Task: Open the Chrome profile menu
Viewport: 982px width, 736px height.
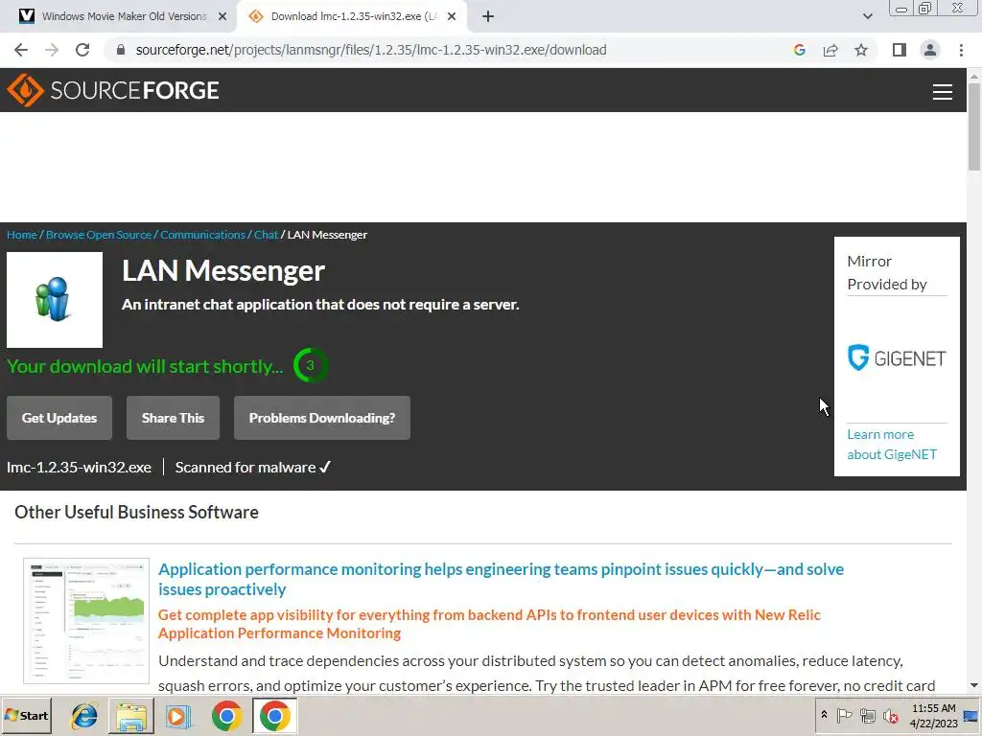Action: [x=930, y=50]
